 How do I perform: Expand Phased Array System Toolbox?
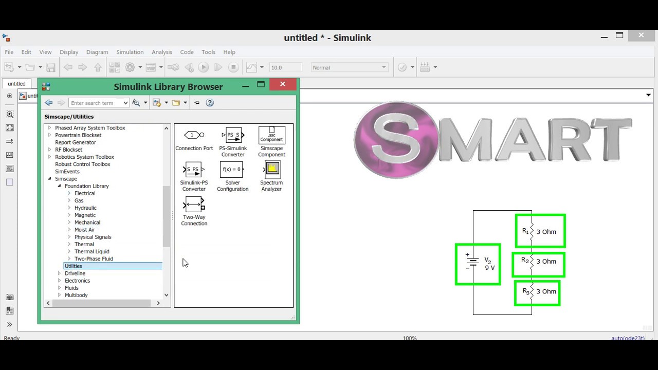(50, 128)
